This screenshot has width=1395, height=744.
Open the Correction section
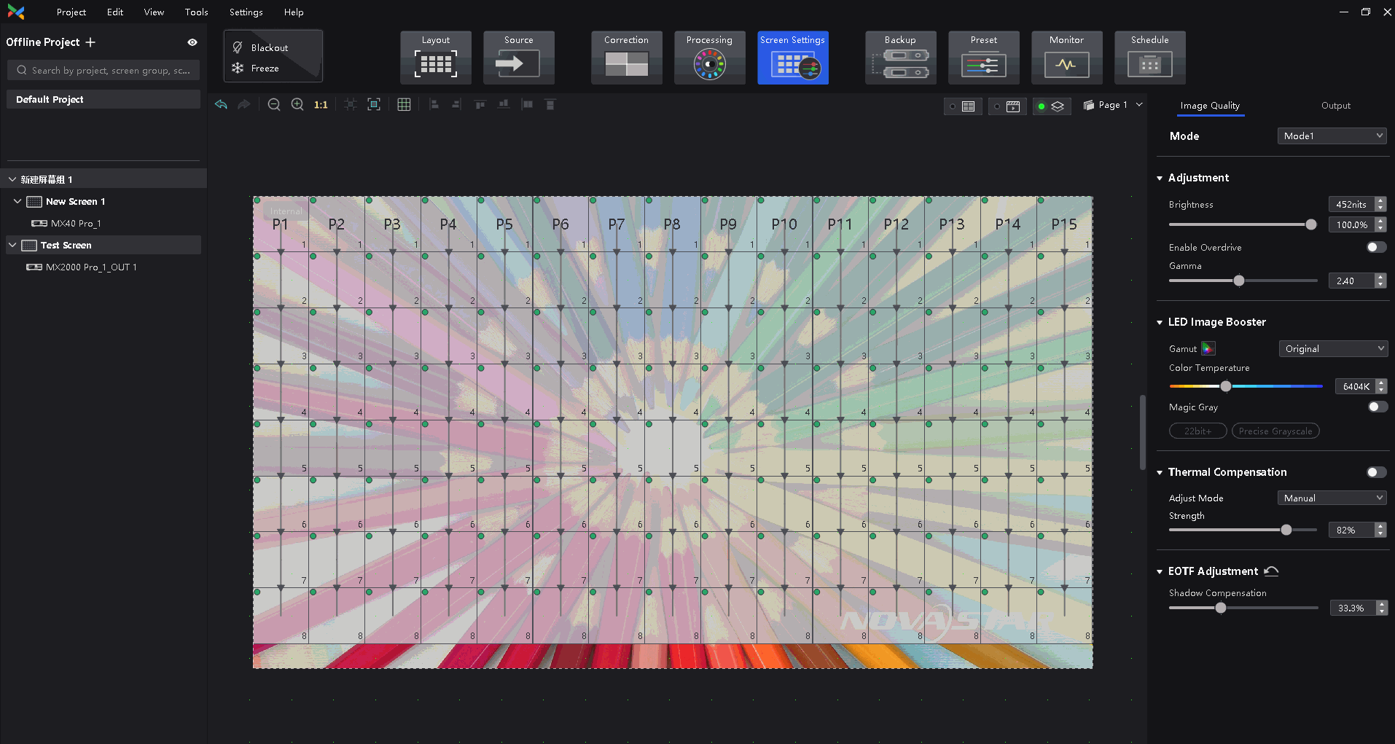click(x=626, y=58)
